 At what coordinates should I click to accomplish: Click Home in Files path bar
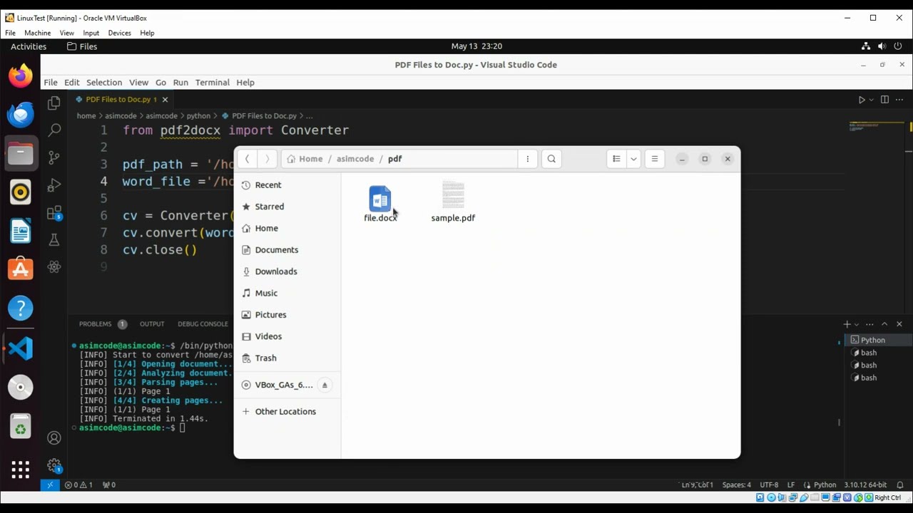305,159
